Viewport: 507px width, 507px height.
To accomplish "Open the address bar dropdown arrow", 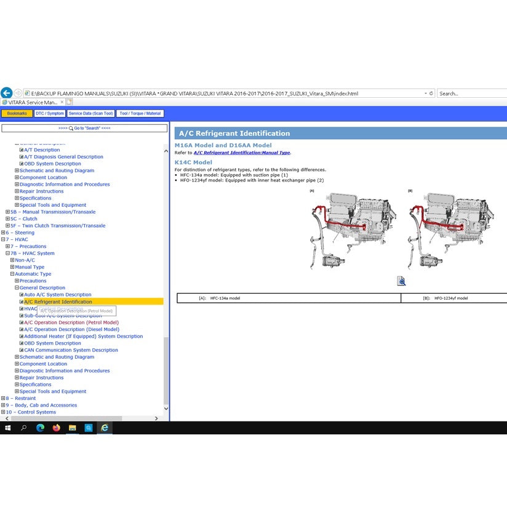I will (426, 94).
